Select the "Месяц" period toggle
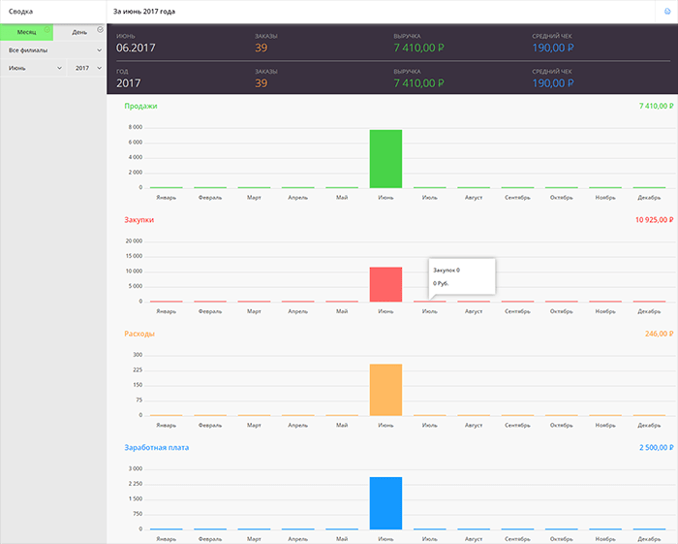Viewport: 678px width, 544px height. tap(26, 32)
